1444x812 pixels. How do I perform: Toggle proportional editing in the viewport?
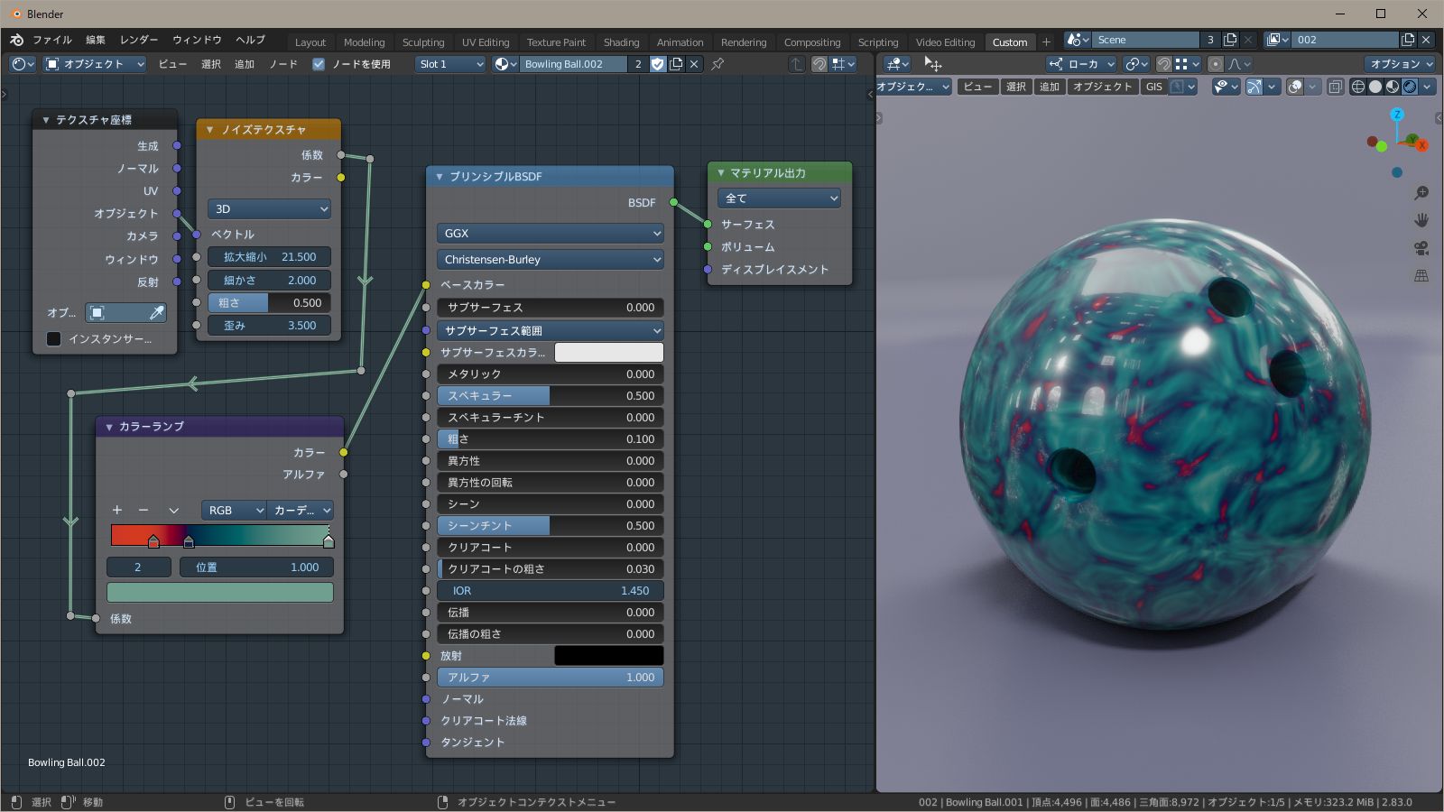point(1216,64)
